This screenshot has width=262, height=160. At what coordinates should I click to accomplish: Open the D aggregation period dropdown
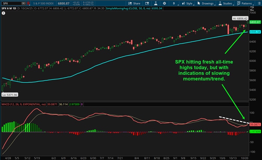point(175,3)
